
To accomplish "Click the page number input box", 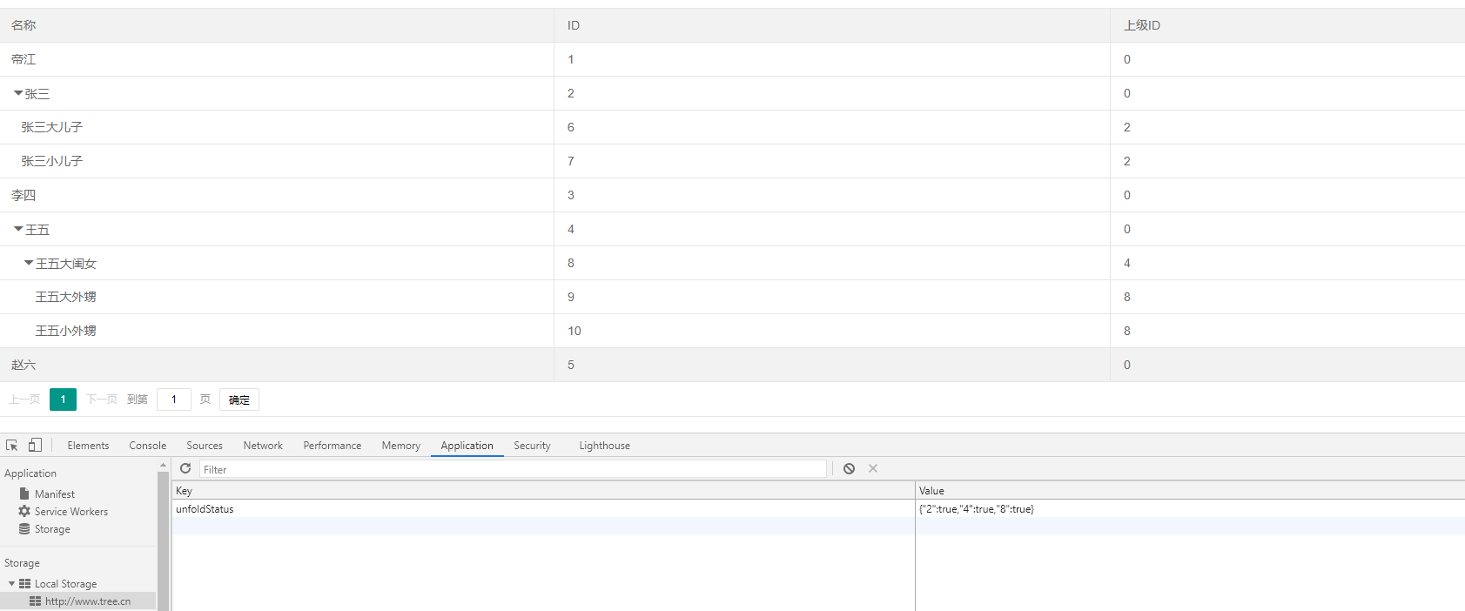I will coord(174,399).
